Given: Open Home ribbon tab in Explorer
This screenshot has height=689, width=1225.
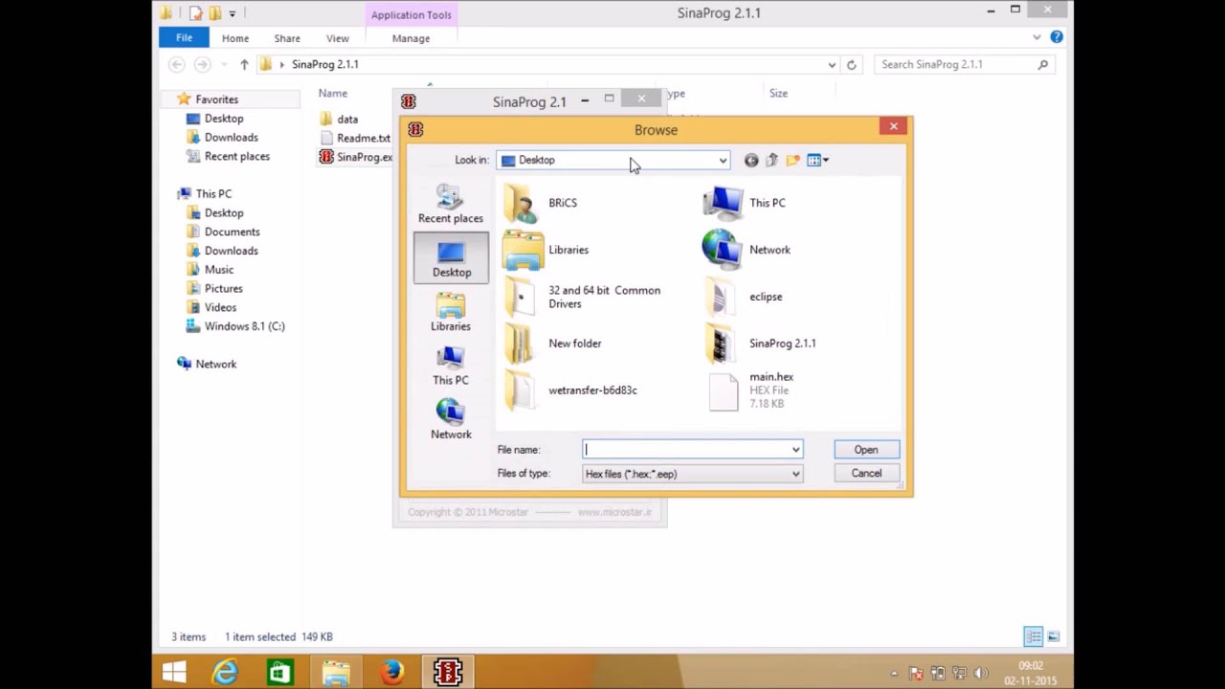Looking at the screenshot, I should [x=235, y=38].
